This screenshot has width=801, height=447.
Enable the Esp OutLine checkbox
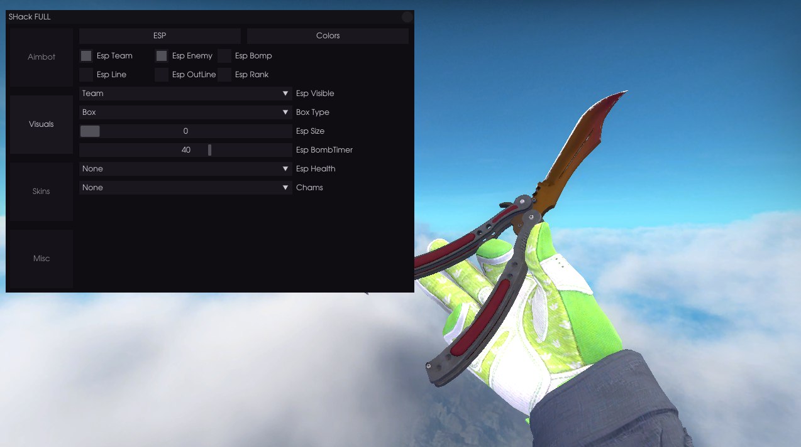pos(162,75)
